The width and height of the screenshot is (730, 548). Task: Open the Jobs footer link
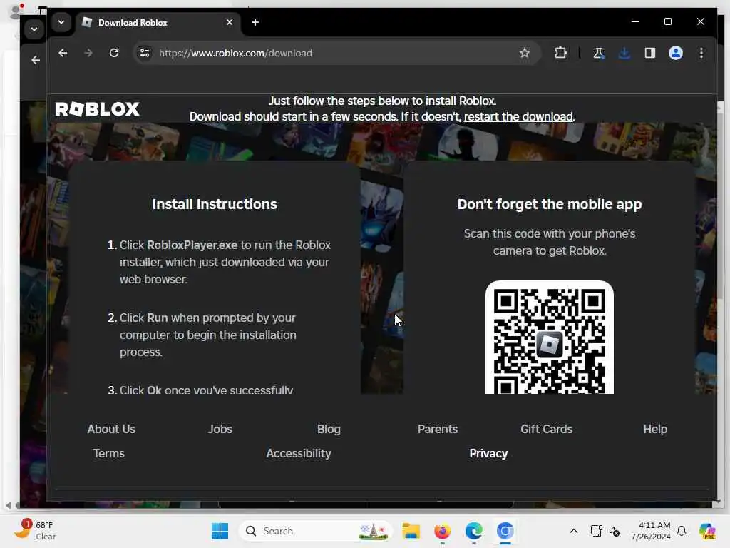point(220,429)
